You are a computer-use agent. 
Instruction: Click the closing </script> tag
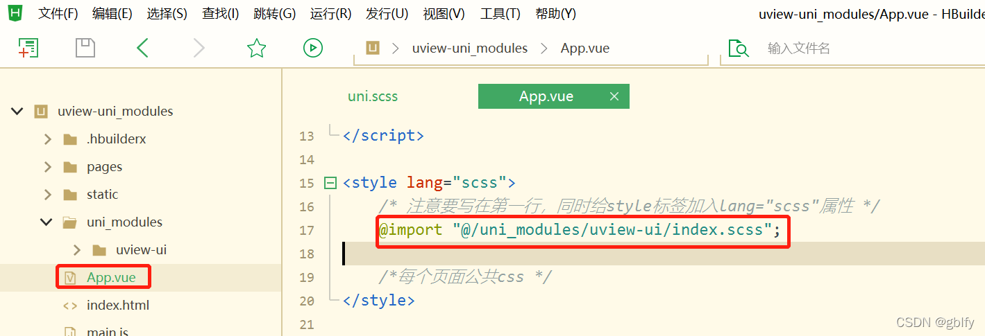(x=383, y=136)
